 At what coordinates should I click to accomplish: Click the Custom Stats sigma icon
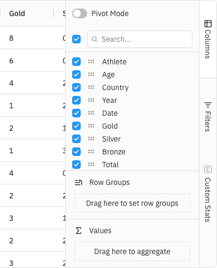[208, 169]
